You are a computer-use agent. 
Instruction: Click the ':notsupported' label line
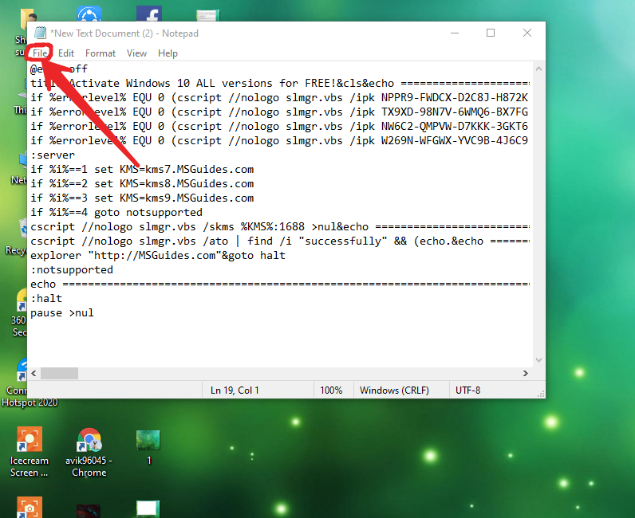point(72,270)
